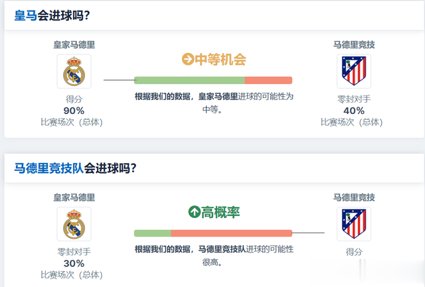Image resolution: width=425 pixels, height=287 pixels.
Task: Open the blue 皇马 link in first heading
Action: tap(25, 15)
